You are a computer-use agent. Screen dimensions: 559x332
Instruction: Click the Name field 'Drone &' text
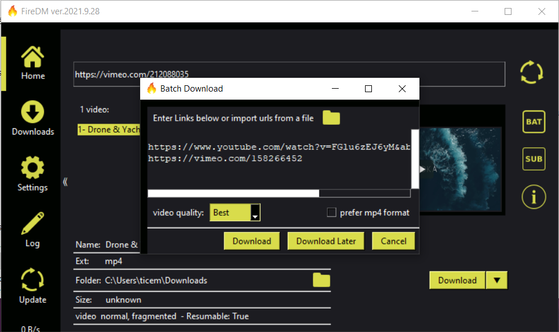pyautogui.click(x=121, y=244)
